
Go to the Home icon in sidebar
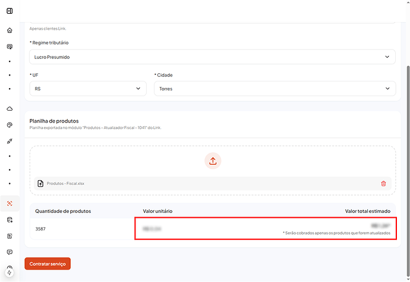pos(10,30)
